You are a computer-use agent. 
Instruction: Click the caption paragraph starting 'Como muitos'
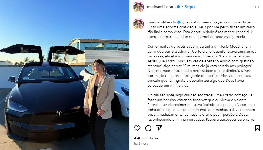pos(202,66)
